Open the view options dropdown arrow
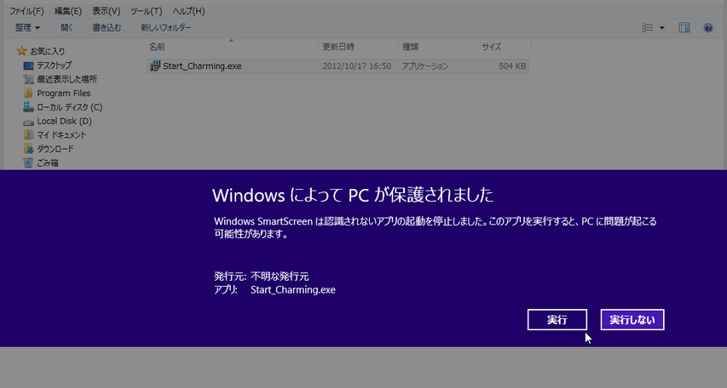Viewport: 727px width, 388px height. 662,28
